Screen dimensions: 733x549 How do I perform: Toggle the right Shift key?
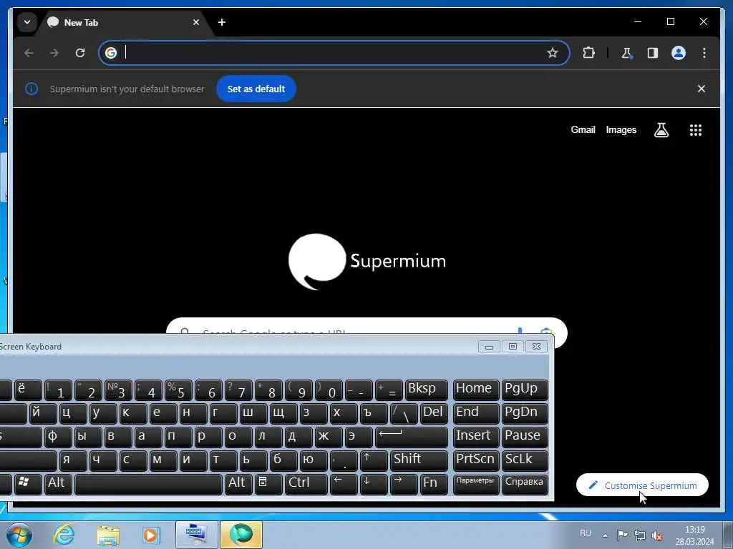pos(419,460)
